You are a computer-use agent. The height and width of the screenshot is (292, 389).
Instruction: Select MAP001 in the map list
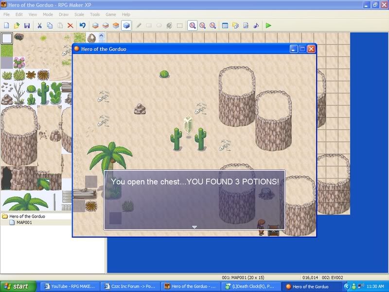[24, 222]
